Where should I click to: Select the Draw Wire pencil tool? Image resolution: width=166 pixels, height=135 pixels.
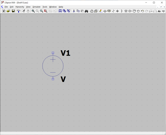(x=101, y=11)
